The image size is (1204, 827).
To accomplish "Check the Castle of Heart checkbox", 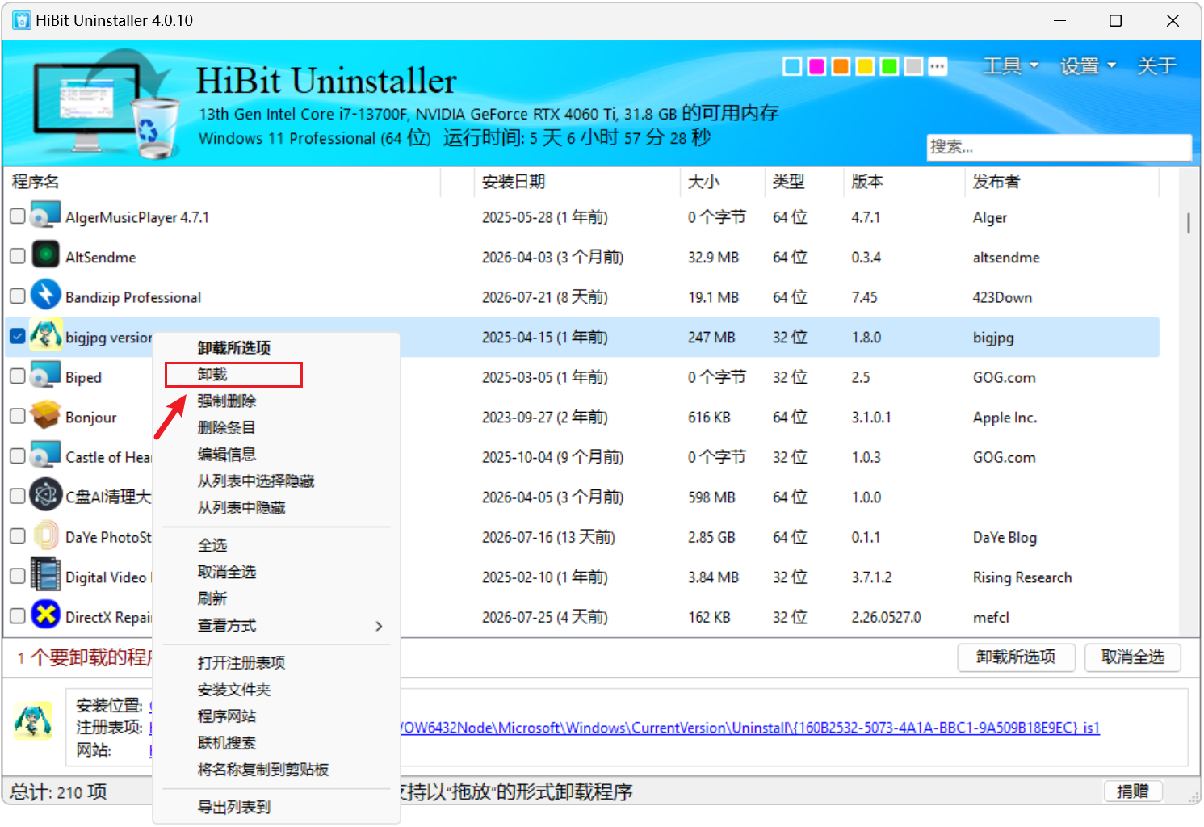I will tap(17, 455).
